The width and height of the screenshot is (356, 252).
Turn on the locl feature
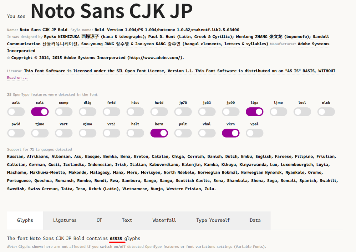[x=302, y=112]
